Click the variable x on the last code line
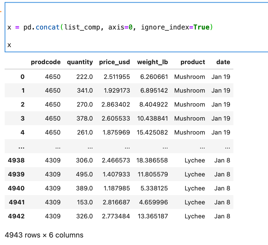Screen dimensions: 268x245 point(9,44)
